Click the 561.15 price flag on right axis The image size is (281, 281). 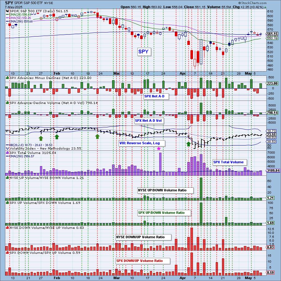coord(272,34)
